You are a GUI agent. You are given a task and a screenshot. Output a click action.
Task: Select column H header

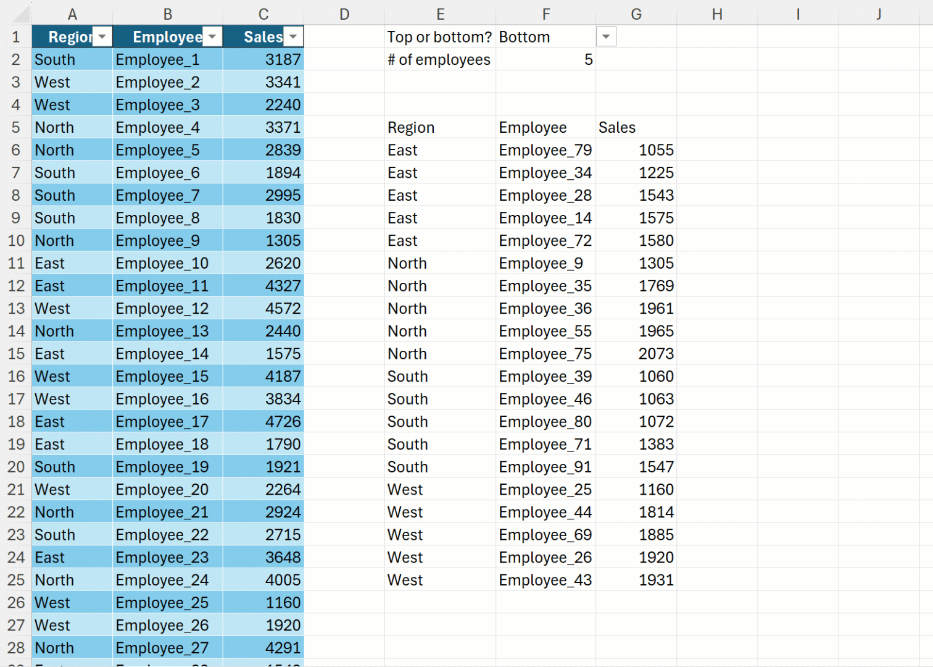717,14
